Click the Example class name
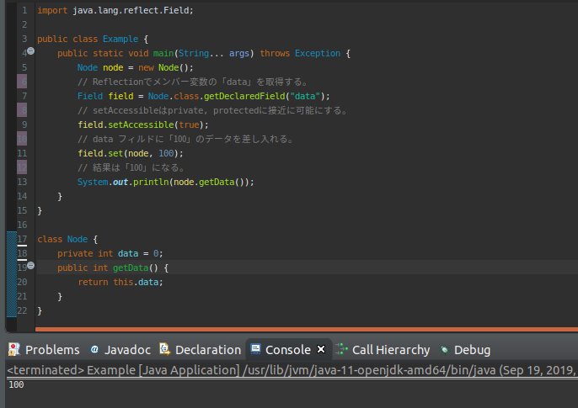Screen dimensions: 578x408 (120, 39)
